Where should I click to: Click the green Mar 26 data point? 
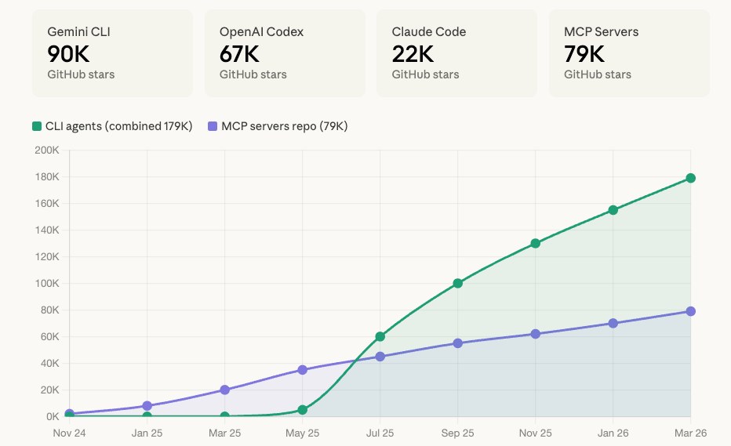(x=691, y=178)
